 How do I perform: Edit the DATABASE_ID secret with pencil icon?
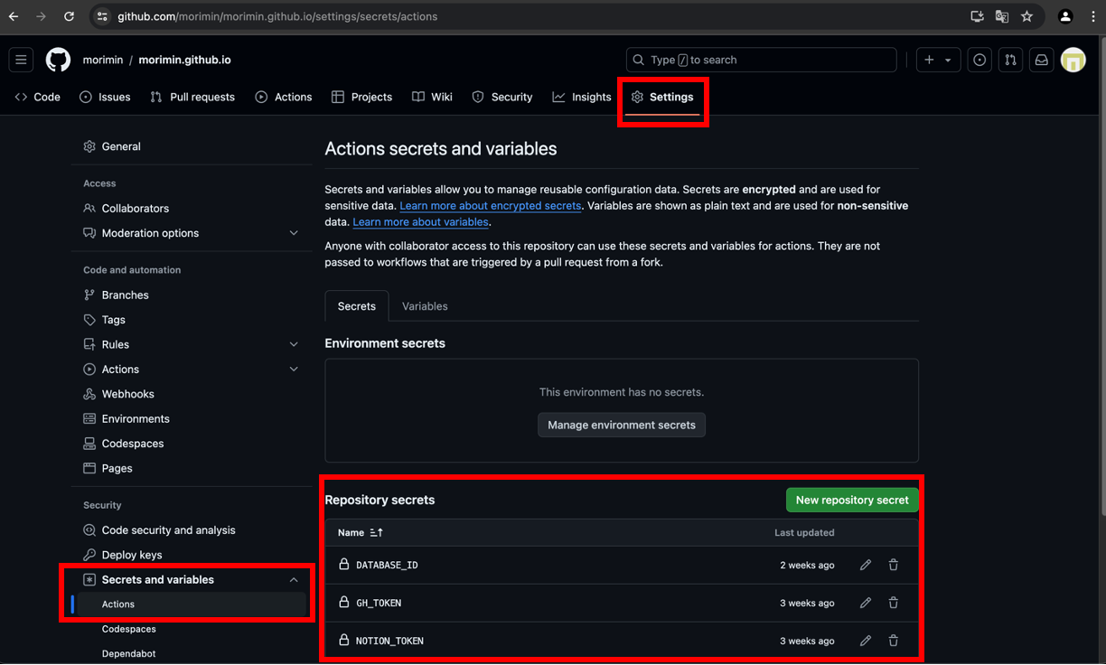click(x=866, y=565)
